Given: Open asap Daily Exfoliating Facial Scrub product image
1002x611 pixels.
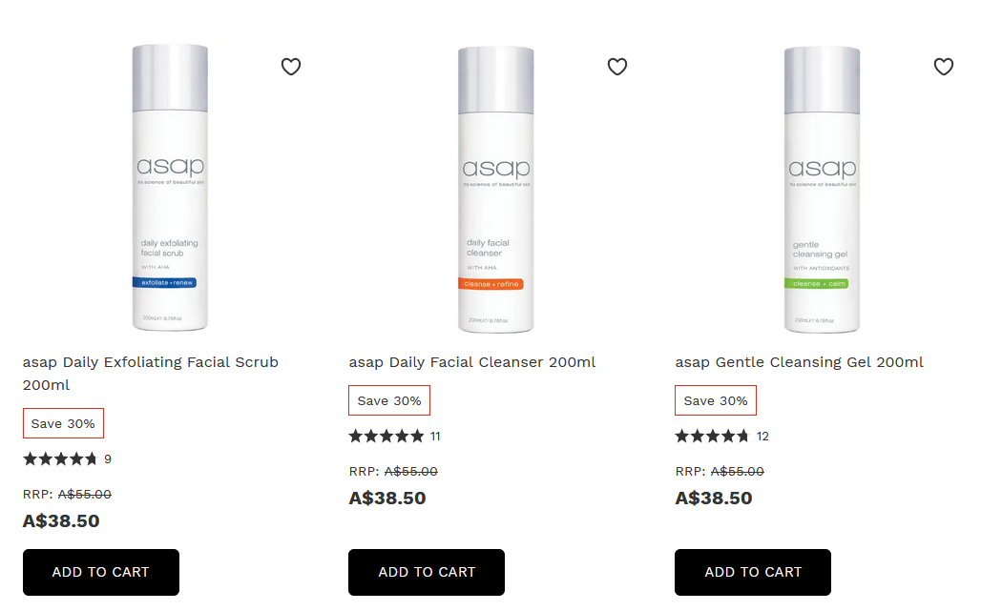Looking at the screenshot, I should [x=170, y=188].
